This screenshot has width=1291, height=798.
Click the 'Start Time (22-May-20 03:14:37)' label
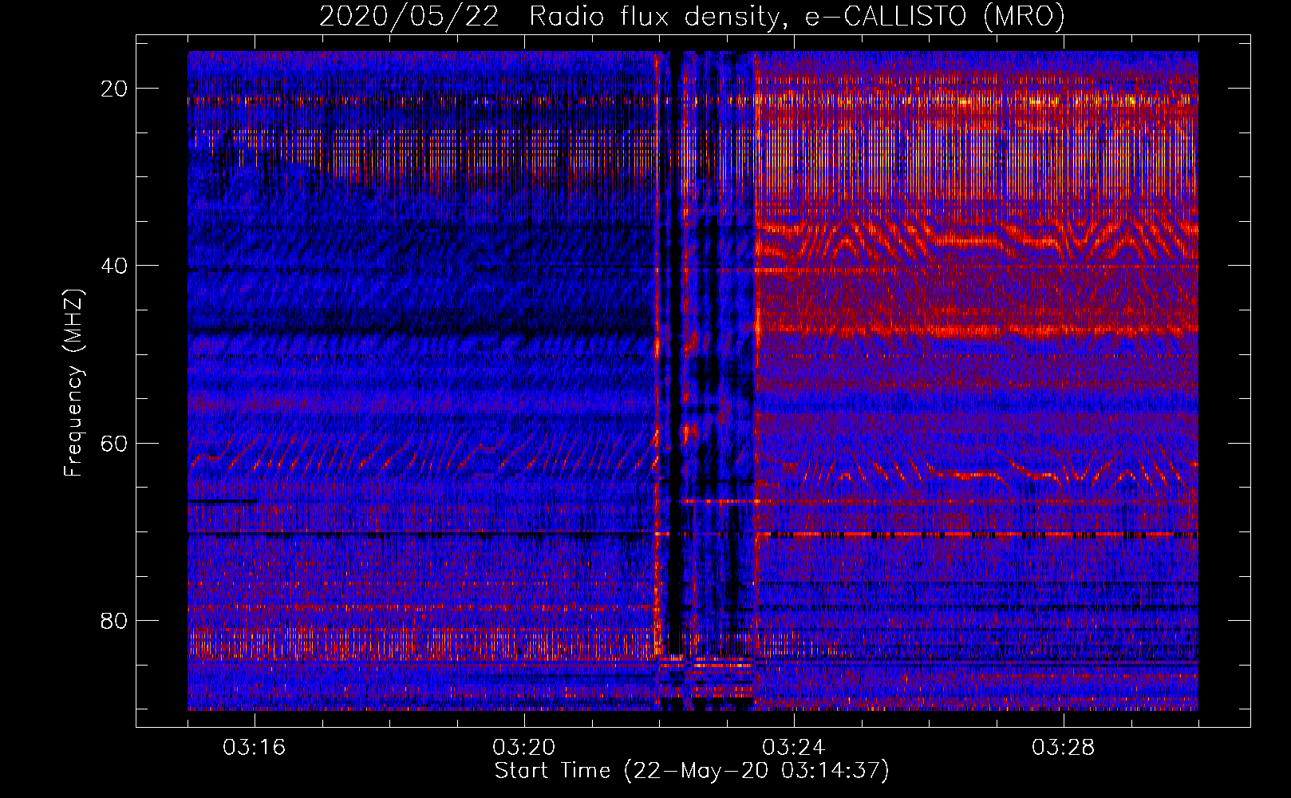click(692, 771)
